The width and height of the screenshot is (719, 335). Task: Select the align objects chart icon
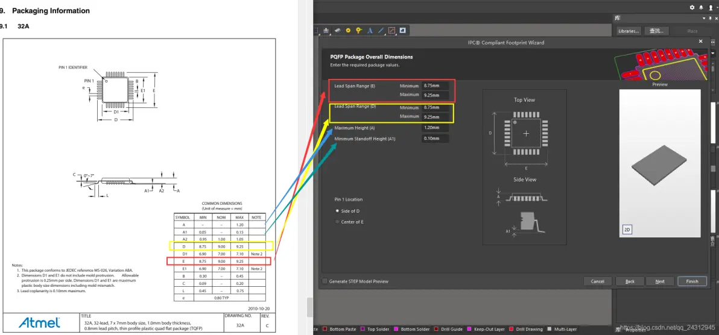click(326, 31)
